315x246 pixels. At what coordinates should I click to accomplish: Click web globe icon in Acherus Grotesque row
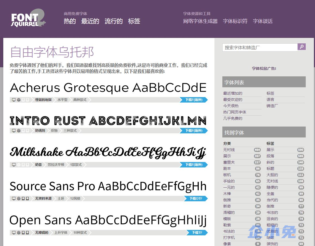tap(19, 100)
